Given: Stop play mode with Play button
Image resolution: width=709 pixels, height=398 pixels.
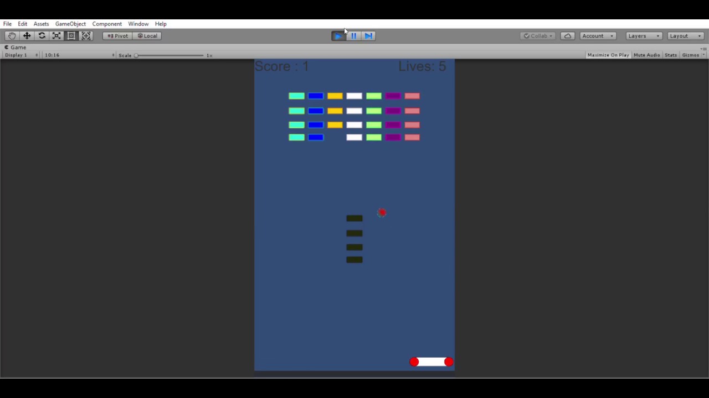Looking at the screenshot, I should point(338,36).
